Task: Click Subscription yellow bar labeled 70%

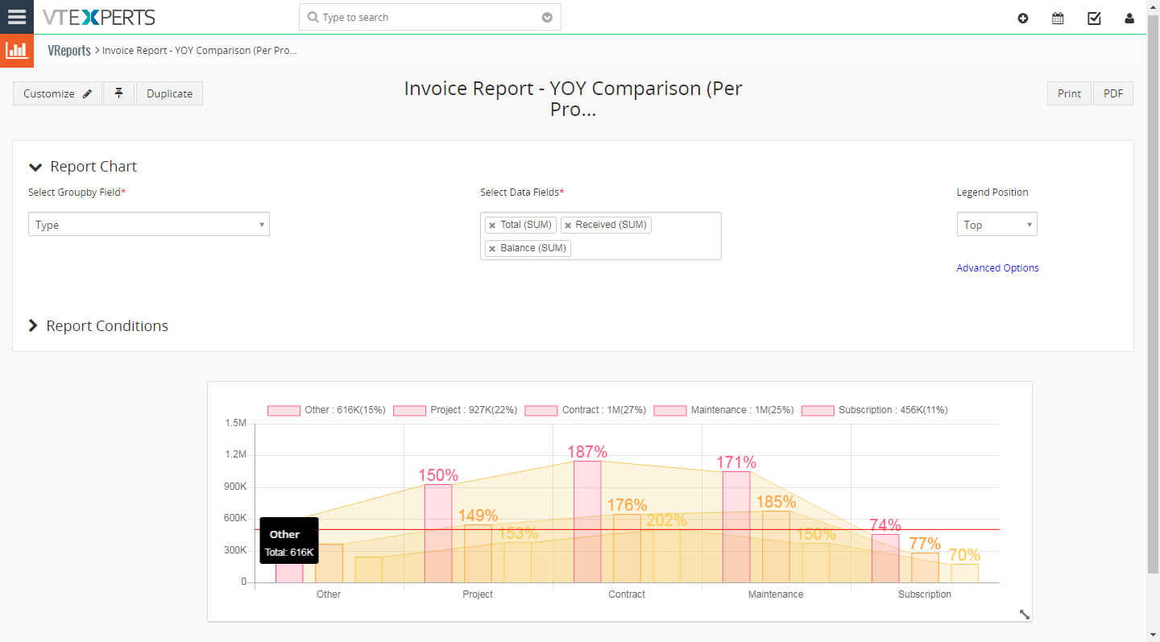Action: (964, 573)
